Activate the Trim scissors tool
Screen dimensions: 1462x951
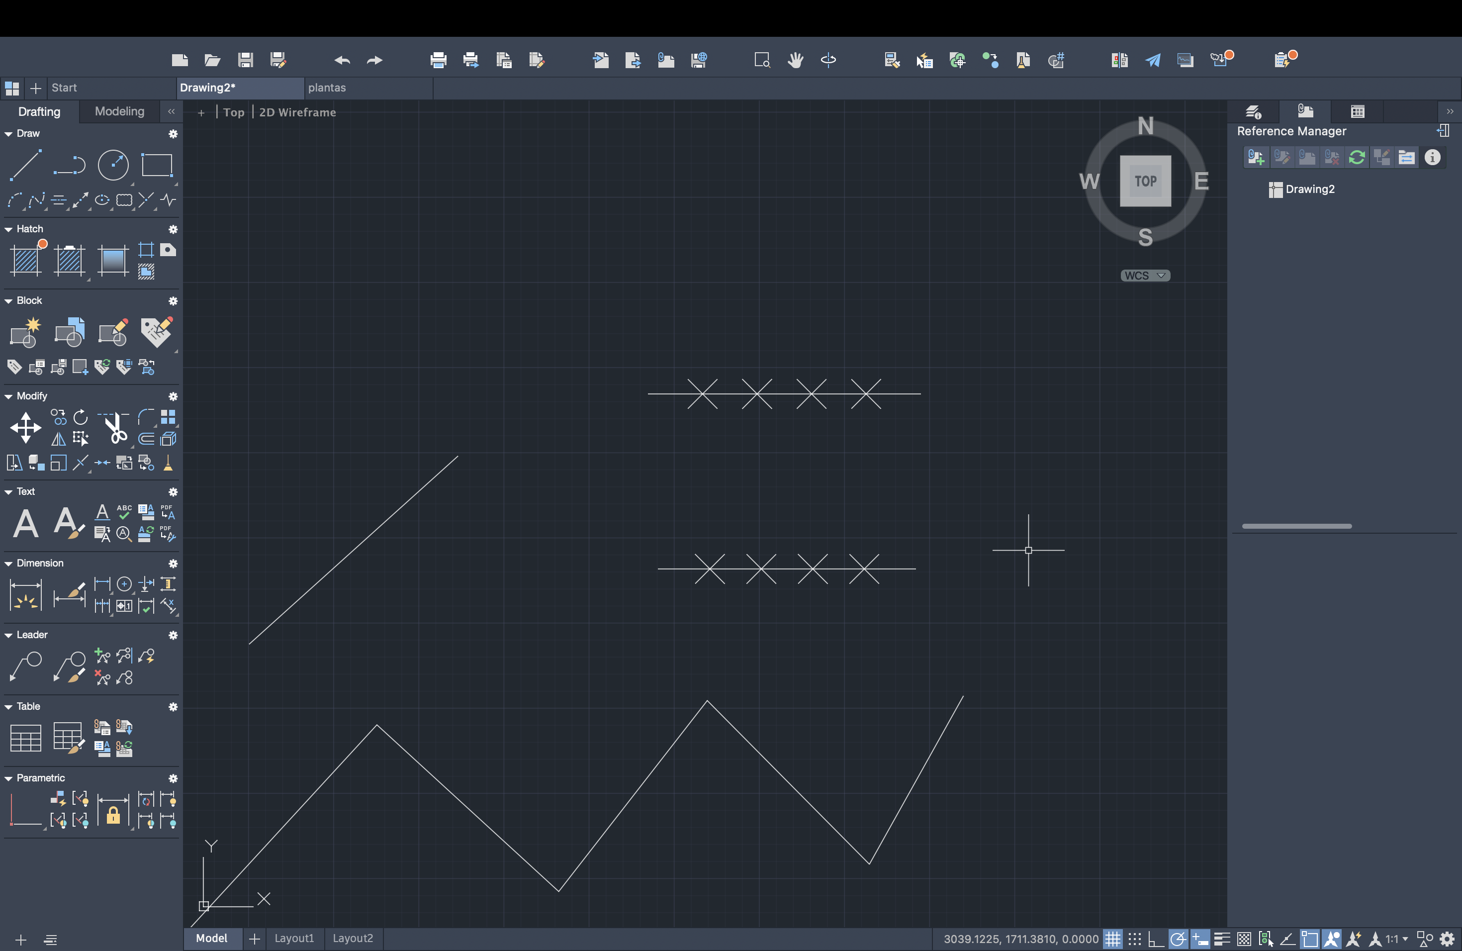[114, 428]
